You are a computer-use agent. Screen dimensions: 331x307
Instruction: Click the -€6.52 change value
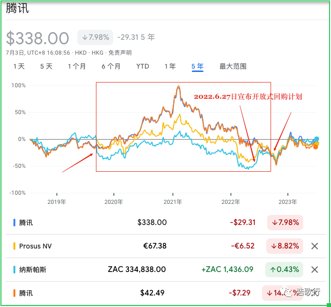click(243, 246)
